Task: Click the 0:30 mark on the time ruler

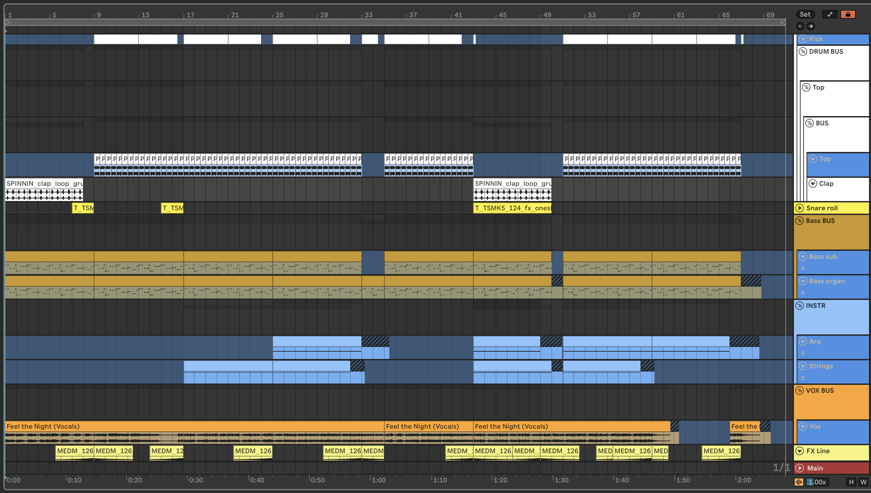Action: [x=195, y=480]
